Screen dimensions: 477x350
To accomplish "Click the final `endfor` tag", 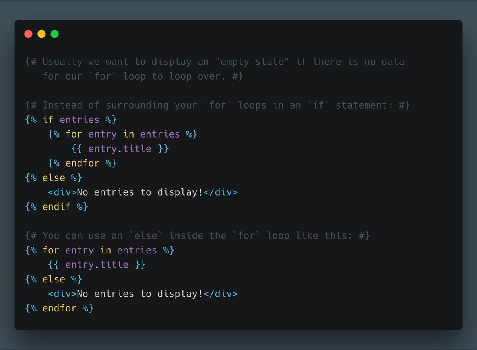I will (x=60, y=308).
